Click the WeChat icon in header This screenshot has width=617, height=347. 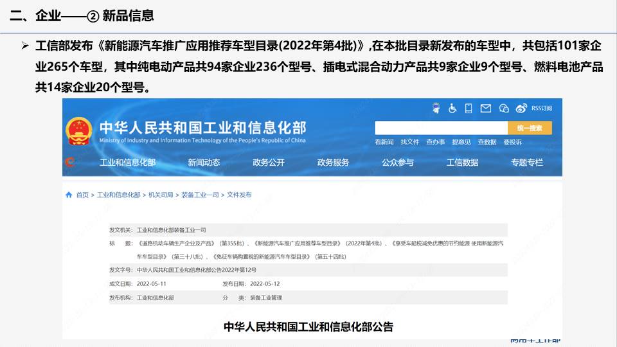coord(504,109)
